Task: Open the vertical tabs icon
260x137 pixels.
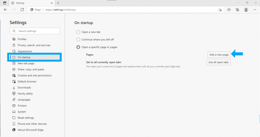Action: point(5,3)
